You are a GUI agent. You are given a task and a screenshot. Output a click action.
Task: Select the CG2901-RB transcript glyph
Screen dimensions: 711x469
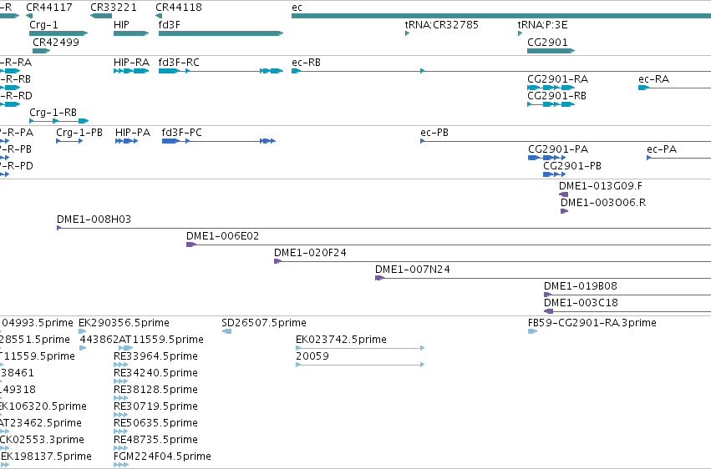coord(551,104)
